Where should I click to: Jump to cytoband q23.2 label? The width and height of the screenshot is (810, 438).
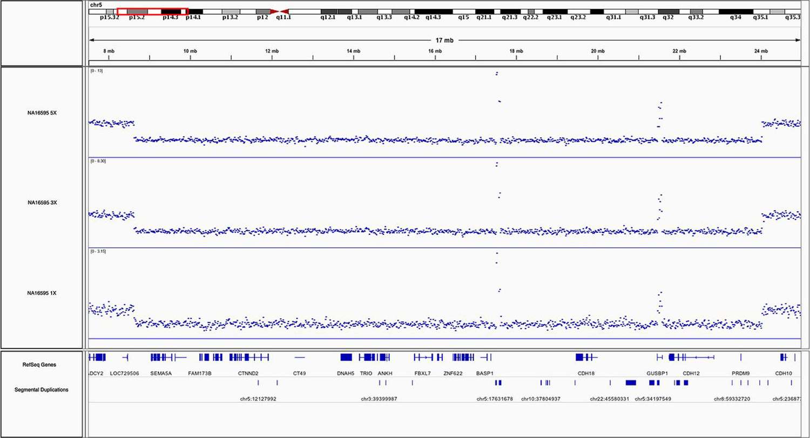(578, 18)
